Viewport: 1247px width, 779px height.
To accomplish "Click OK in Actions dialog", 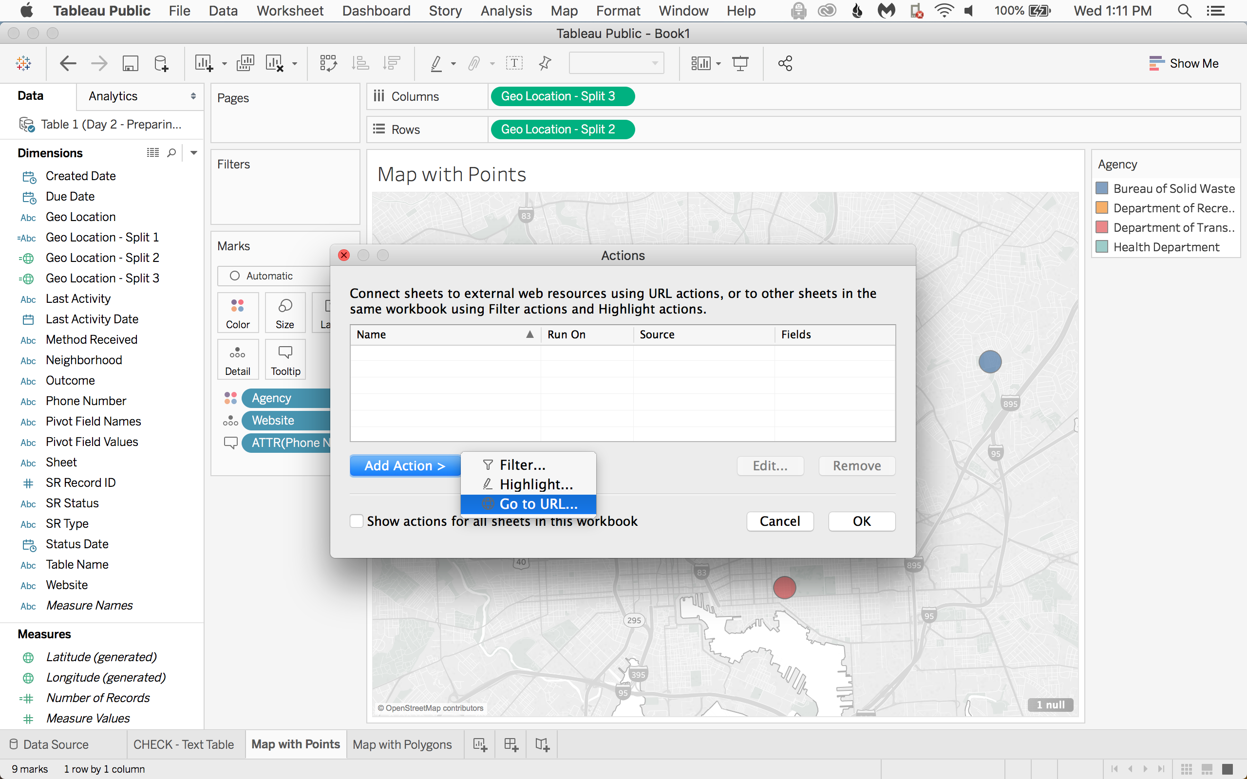I will coord(862,521).
